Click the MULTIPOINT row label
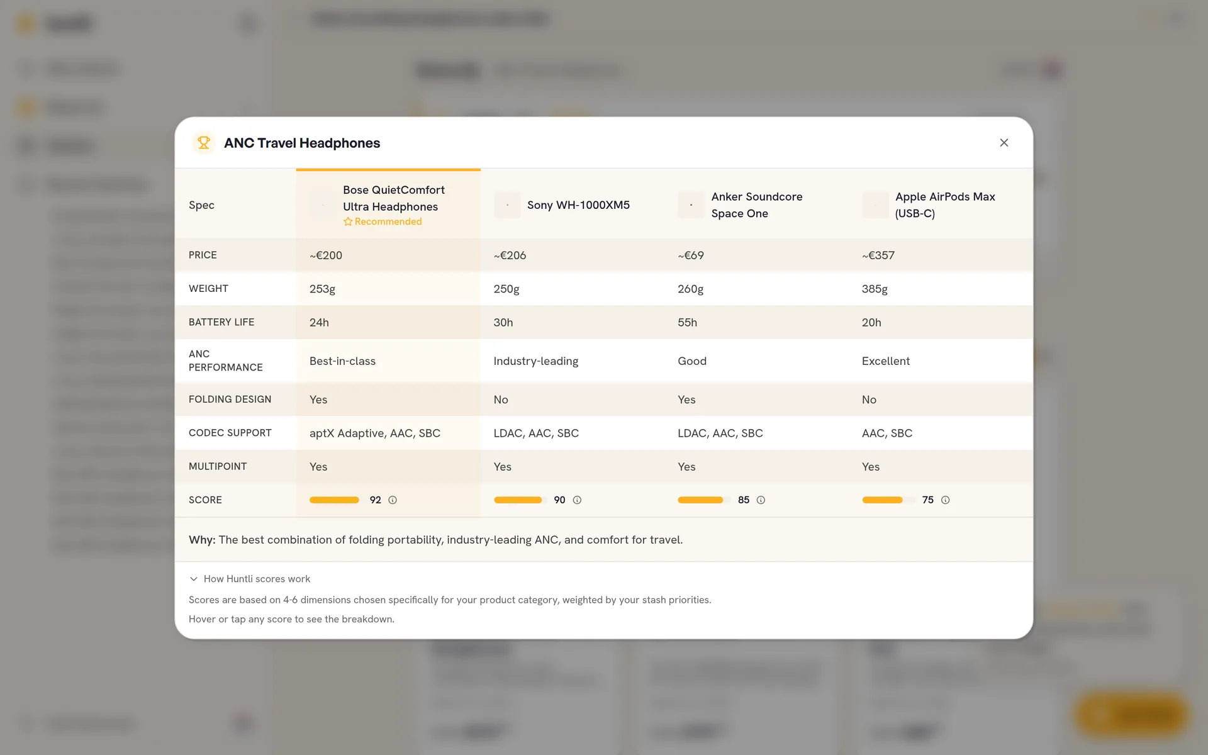The width and height of the screenshot is (1208, 755). 218,466
